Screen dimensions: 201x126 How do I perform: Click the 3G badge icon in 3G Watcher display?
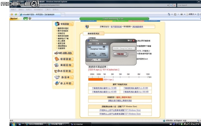point(104,47)
